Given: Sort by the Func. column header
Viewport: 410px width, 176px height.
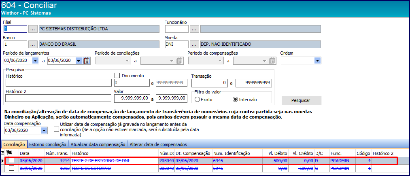Looking at the screenshot, I should [342, 153].
